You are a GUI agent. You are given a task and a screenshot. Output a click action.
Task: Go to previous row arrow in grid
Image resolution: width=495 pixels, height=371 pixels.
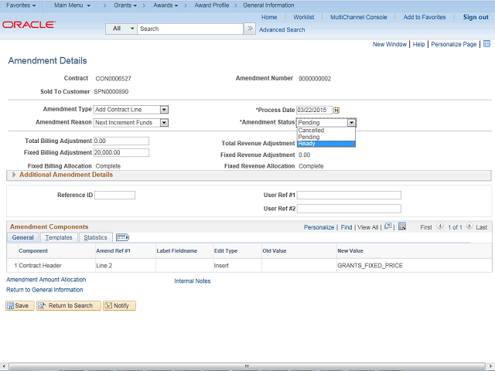tap(440, 227)
